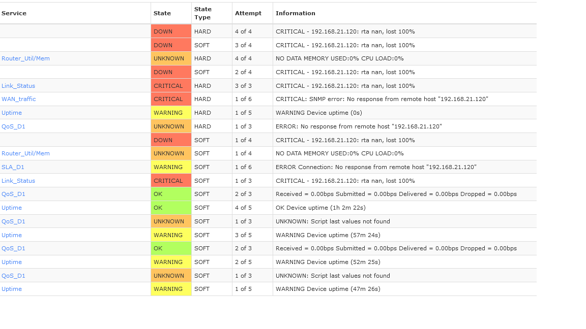
Task: Click the Attempt column header
Action: [x=248, y=13]
